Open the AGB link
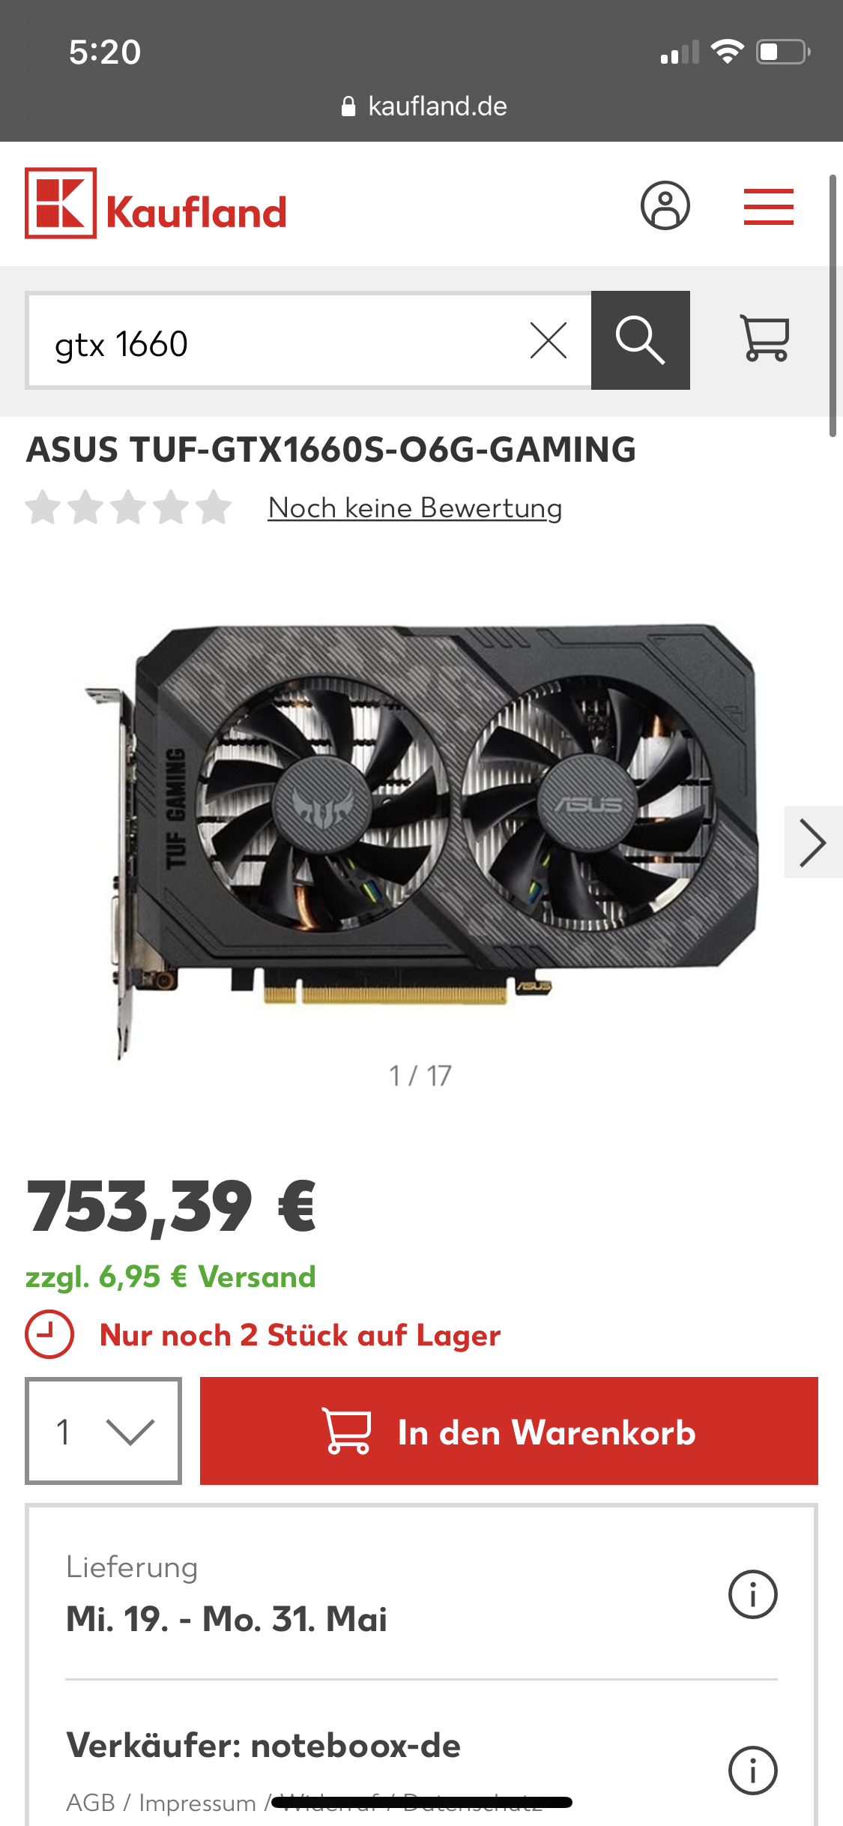 coord(91,1802)
